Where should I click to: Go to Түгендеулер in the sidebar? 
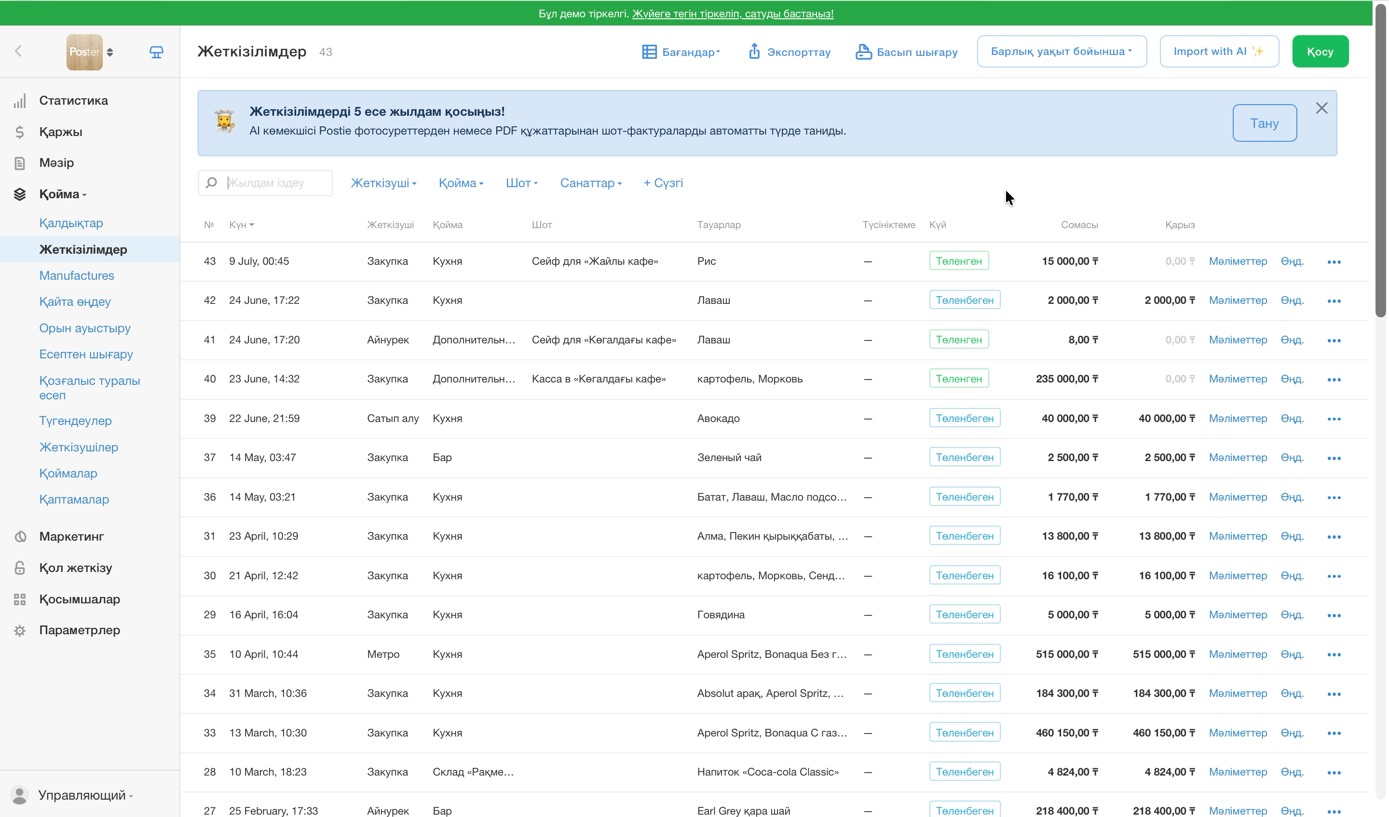click(76, 421)
